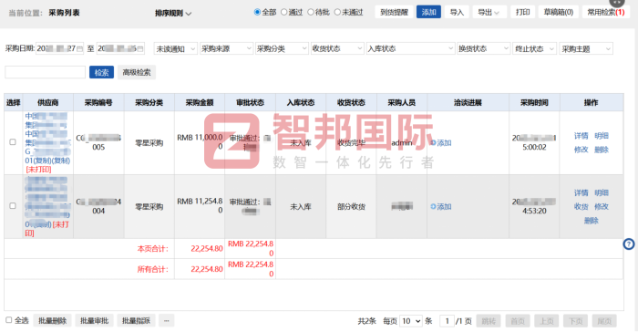
Task: Click the start purchase date field
Action: 60,49
